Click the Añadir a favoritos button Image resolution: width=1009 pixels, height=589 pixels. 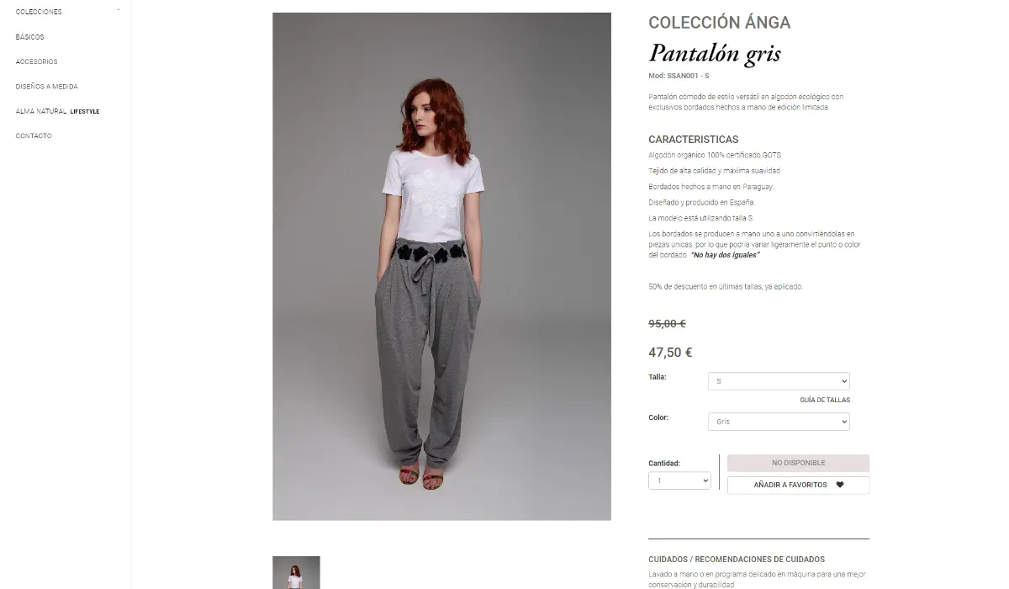click(x=798, y=485)
